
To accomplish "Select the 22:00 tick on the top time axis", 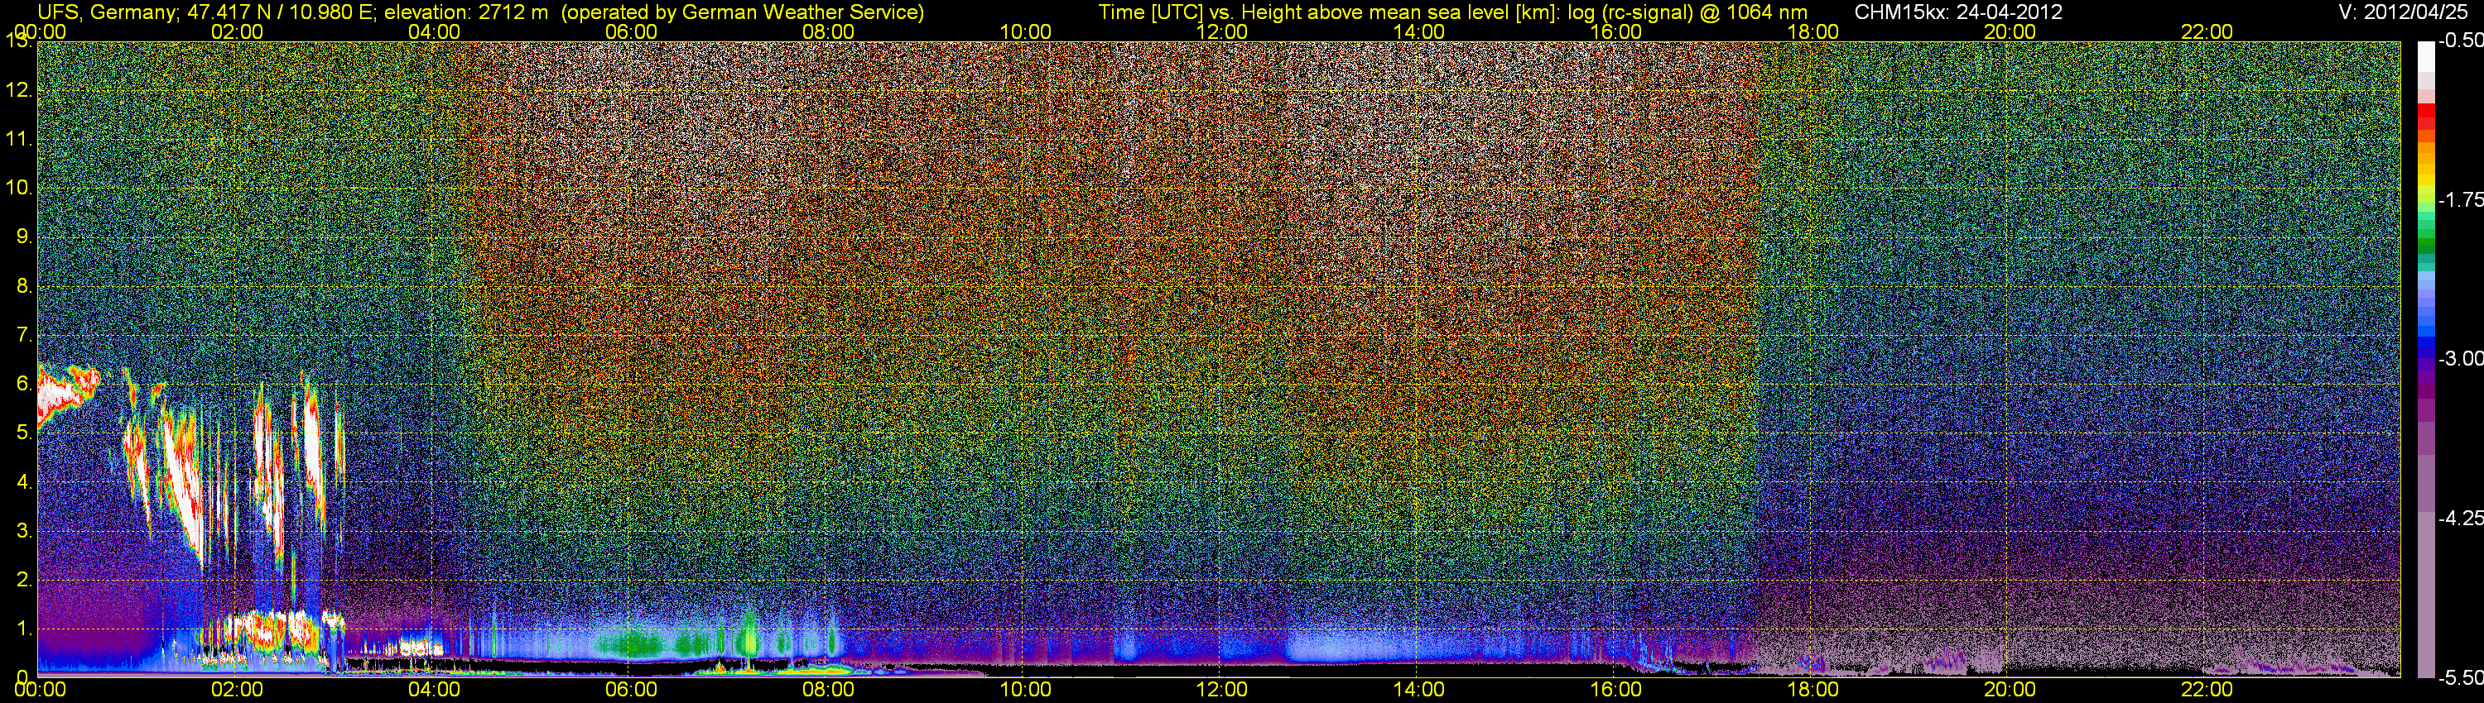I will point(2207,31).
